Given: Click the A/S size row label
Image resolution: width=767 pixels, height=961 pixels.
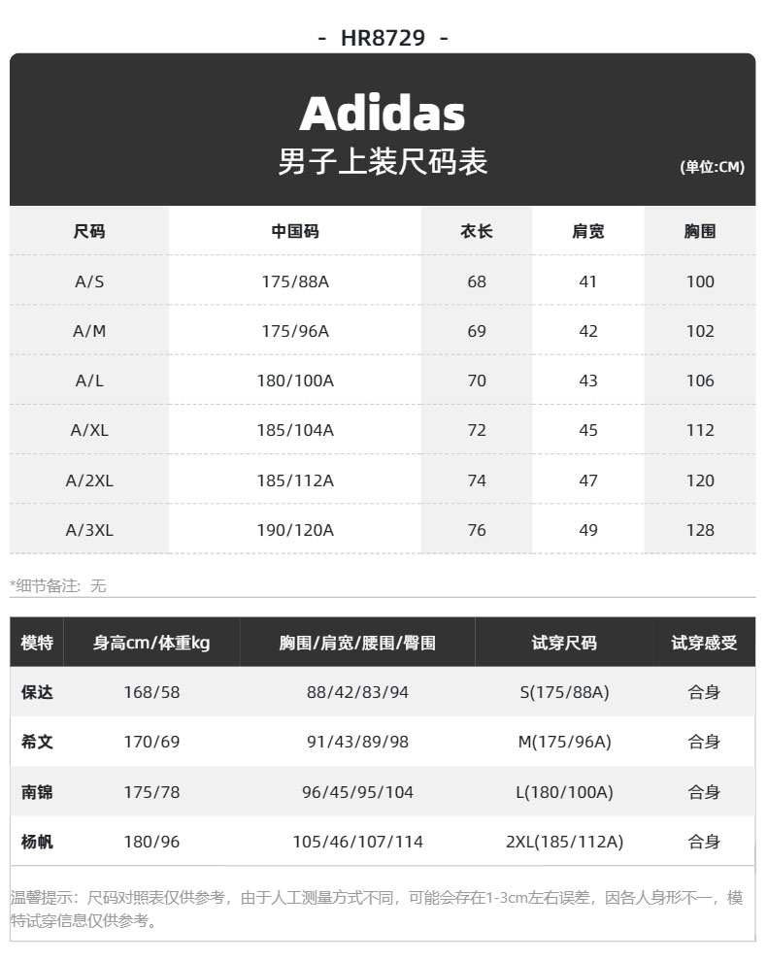Looking at the screenshot, I should point(89,282).
